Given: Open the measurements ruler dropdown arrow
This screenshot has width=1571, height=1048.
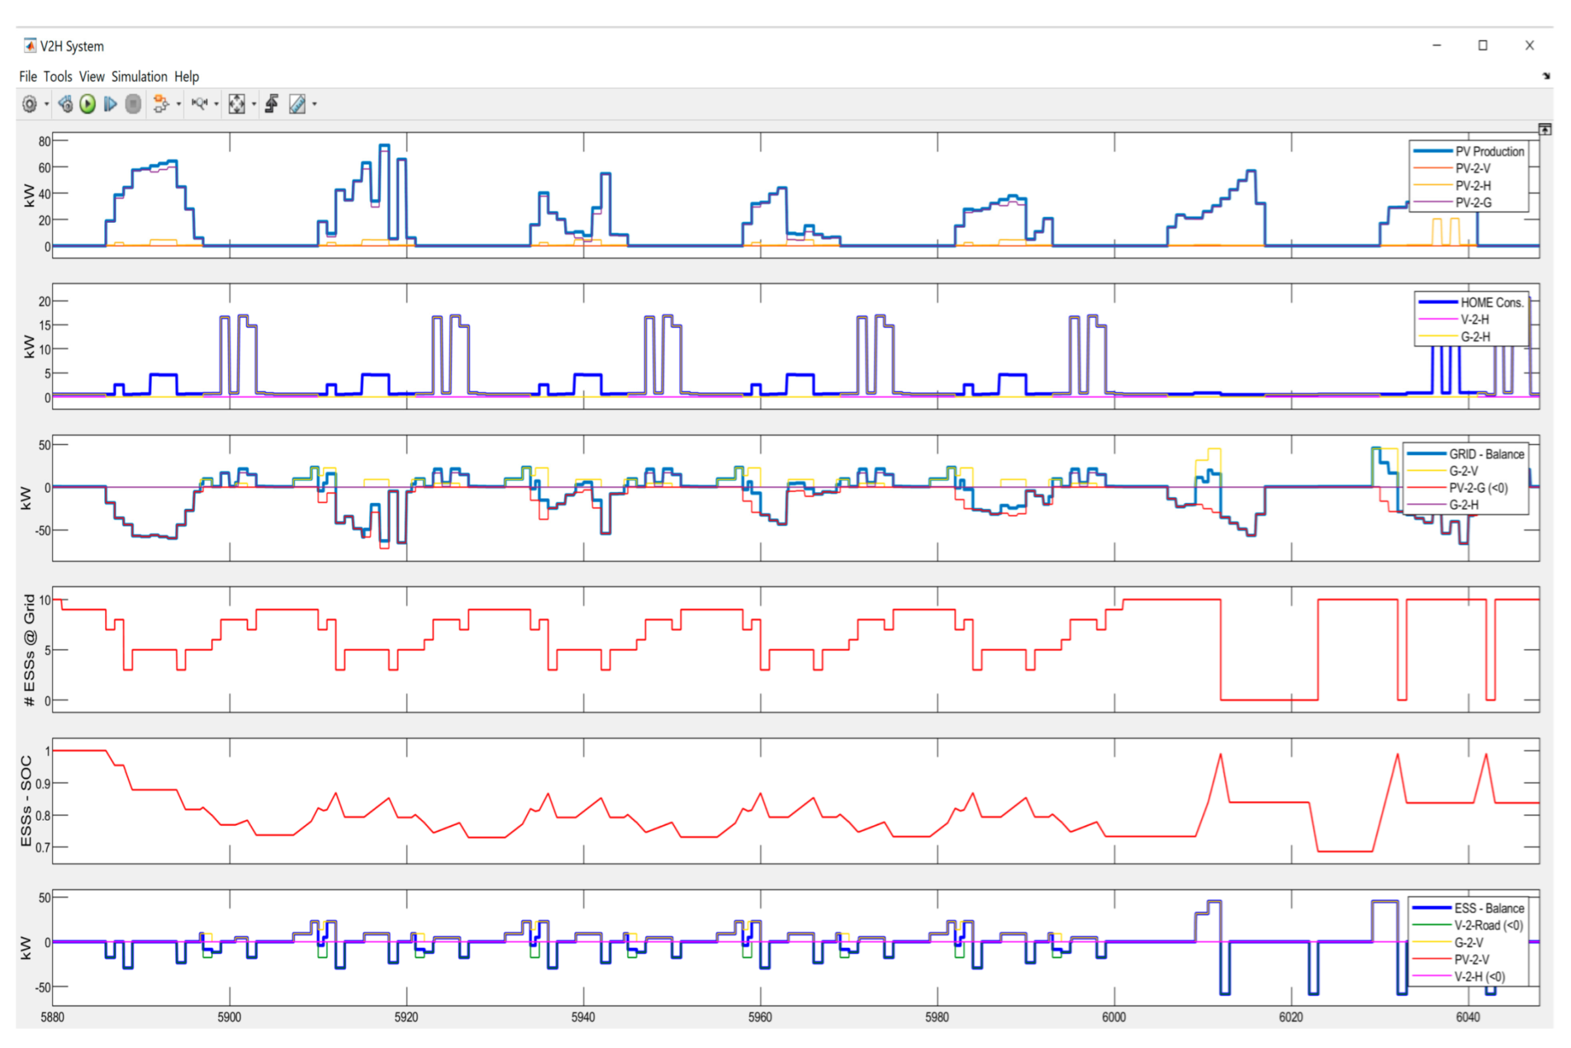Looking at the screenshot, I should point(315,104).
